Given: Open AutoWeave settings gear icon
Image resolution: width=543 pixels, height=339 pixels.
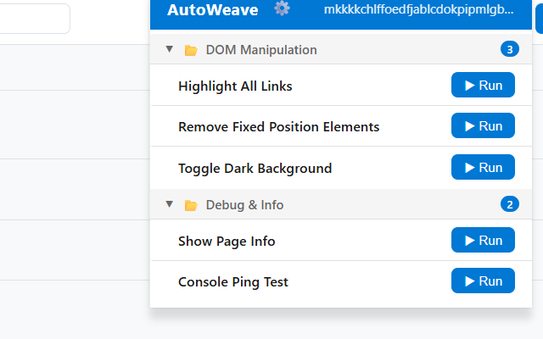Looking at the screenshot, I should coord(282,8).
